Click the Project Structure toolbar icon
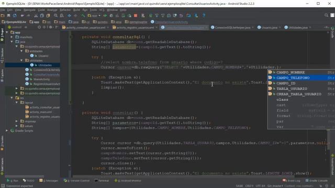The image size is (335, 188). 188,16
